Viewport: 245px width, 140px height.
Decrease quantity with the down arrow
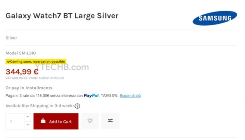pyautogui.click(x=28, y=125)
